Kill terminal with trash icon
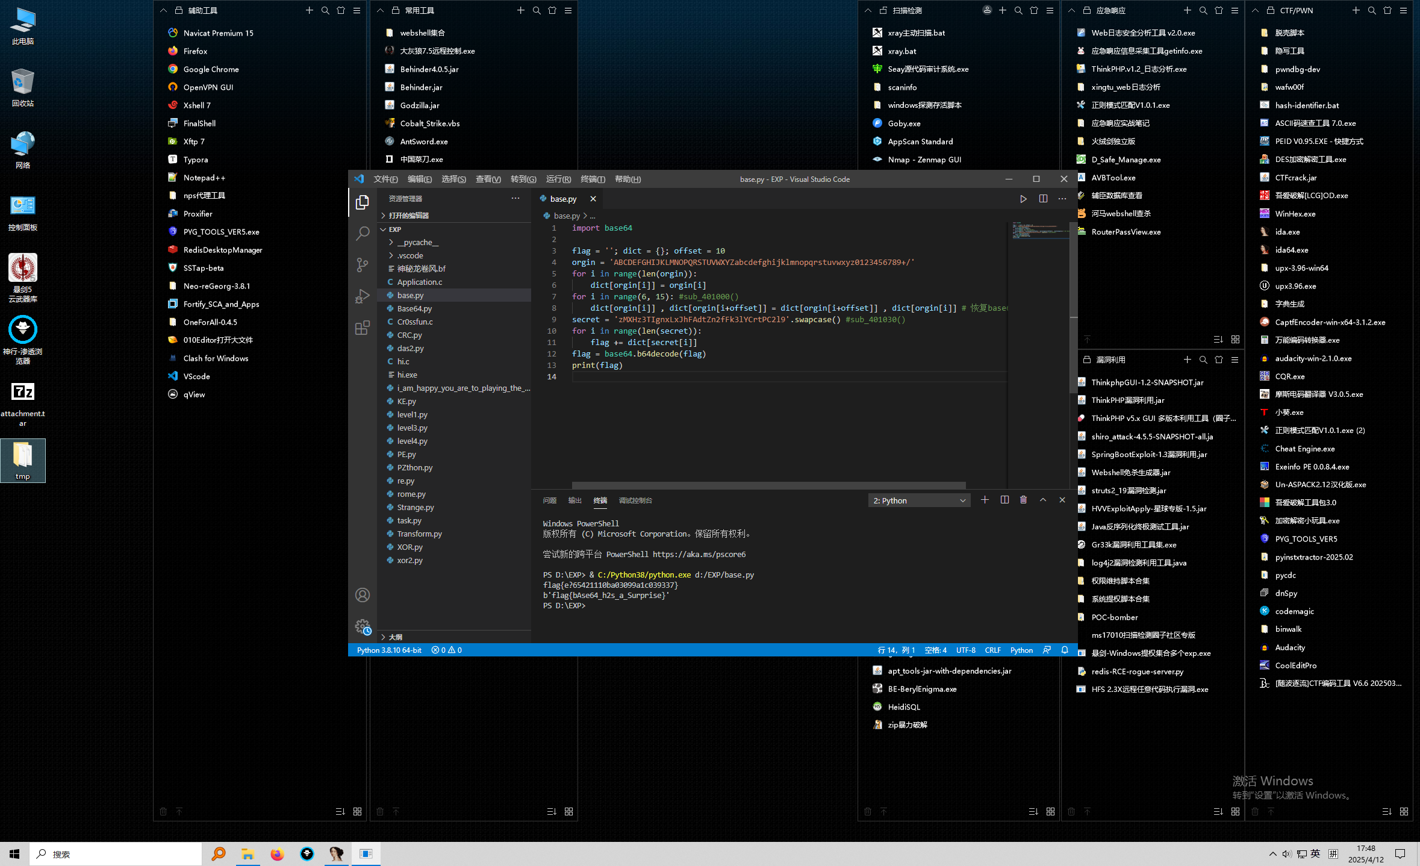The height and width of the screenshot is (866, 1420). point(1023,500)
